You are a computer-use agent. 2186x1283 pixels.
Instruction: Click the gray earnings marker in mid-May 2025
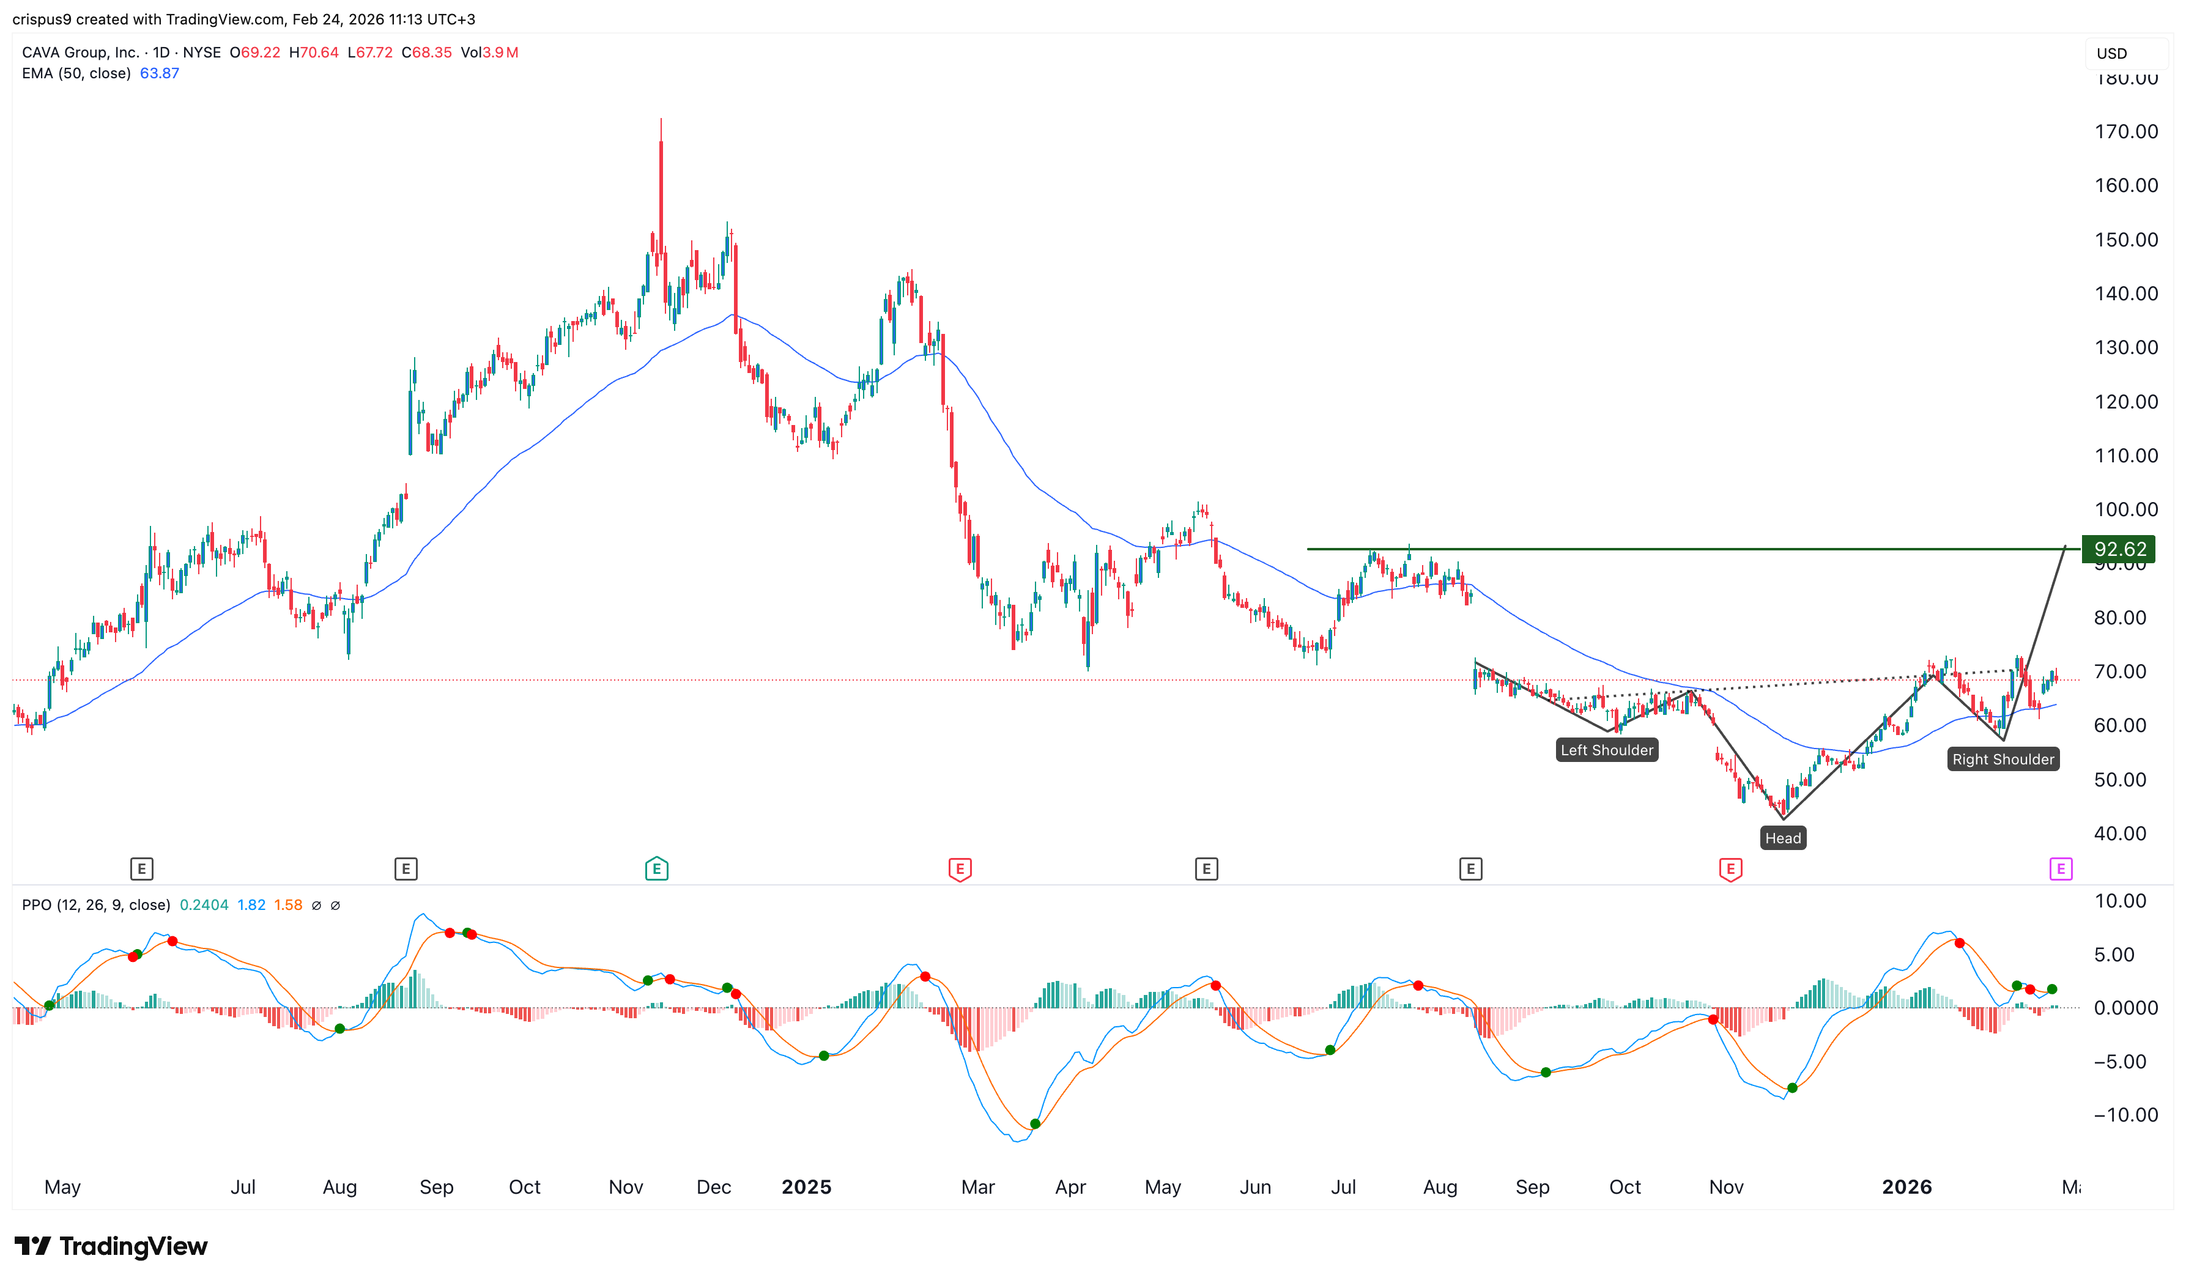pyautogui.click(x=1206, y=868)
